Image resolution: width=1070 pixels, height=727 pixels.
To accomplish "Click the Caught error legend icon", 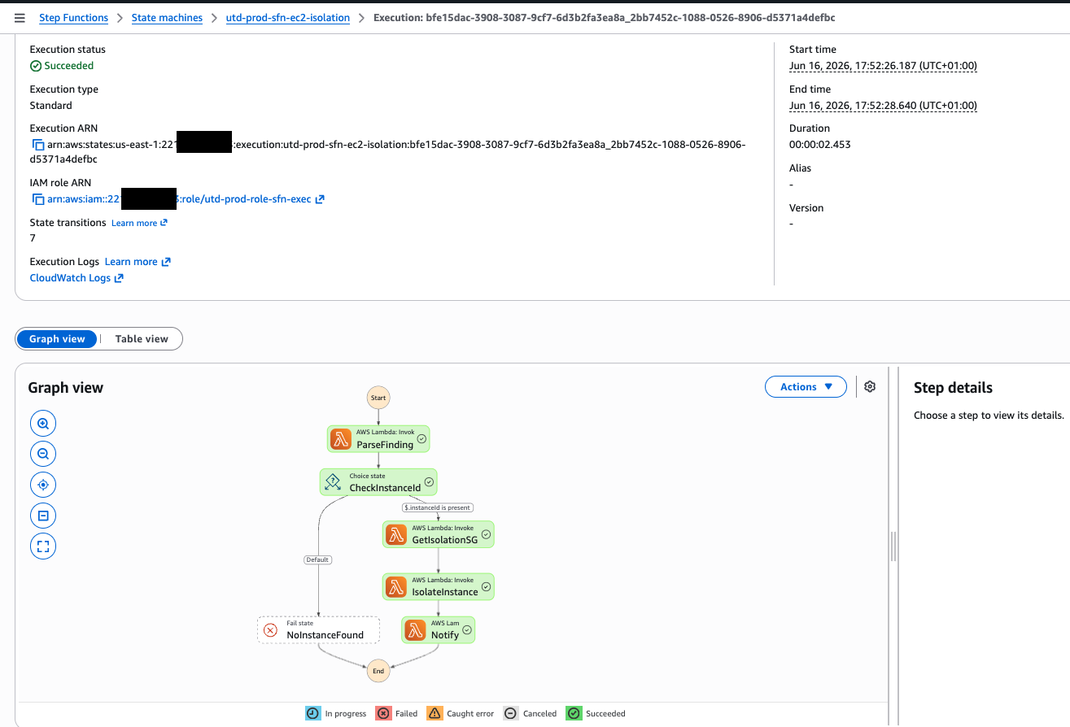I will coord(434,713).
